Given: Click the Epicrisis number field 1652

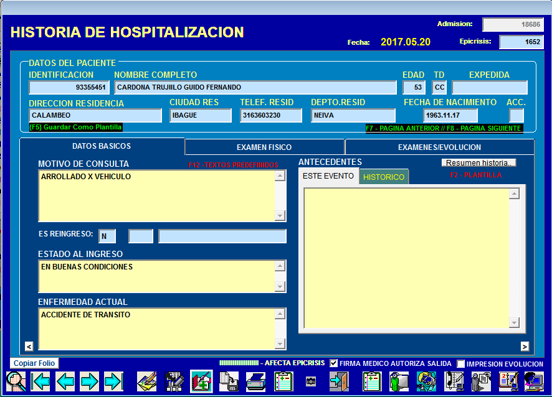Looking at the screenshot, I should (521, 42).
